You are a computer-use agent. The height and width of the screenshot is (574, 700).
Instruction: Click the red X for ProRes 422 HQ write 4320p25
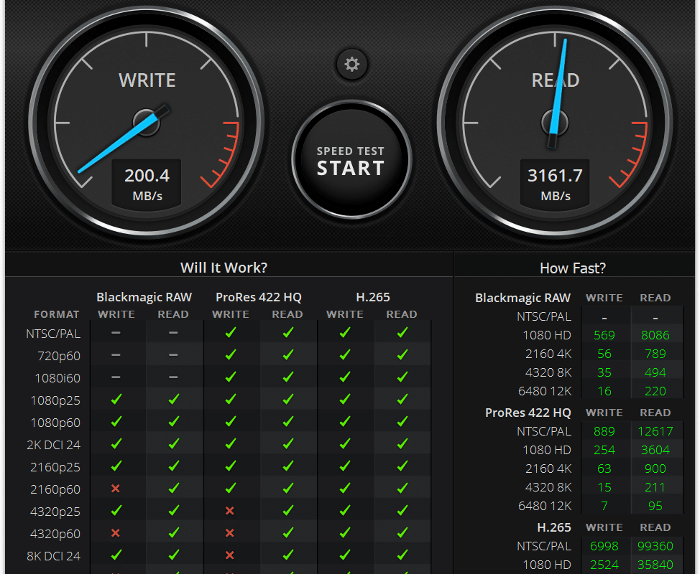230,511
